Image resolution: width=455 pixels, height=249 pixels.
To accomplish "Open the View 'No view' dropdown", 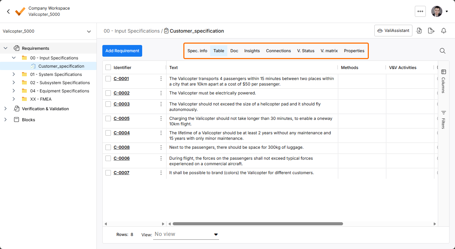I will (186, 234).
